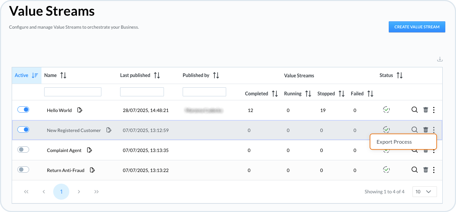
Task: Disable the Hello World active toggle
Action: (23, 110)
